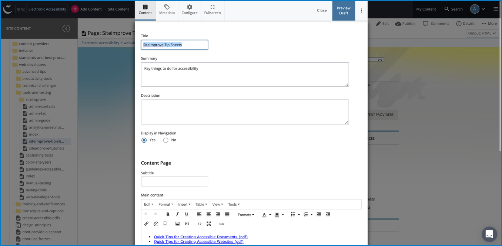Align text right
This screenshot has width=502, height=246.
click(218, 215)
